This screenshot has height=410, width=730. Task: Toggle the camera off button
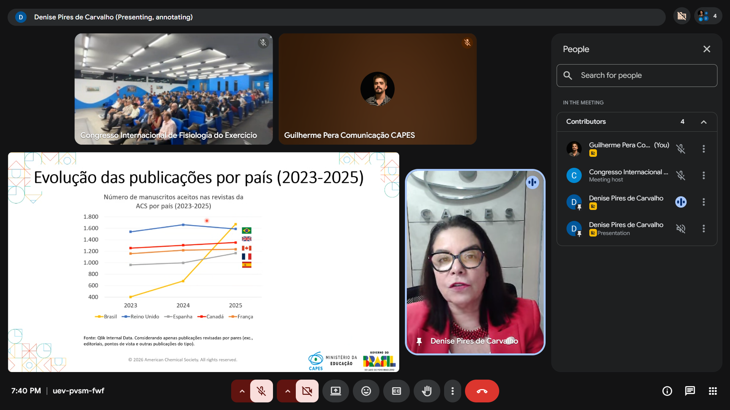point(307,391)
